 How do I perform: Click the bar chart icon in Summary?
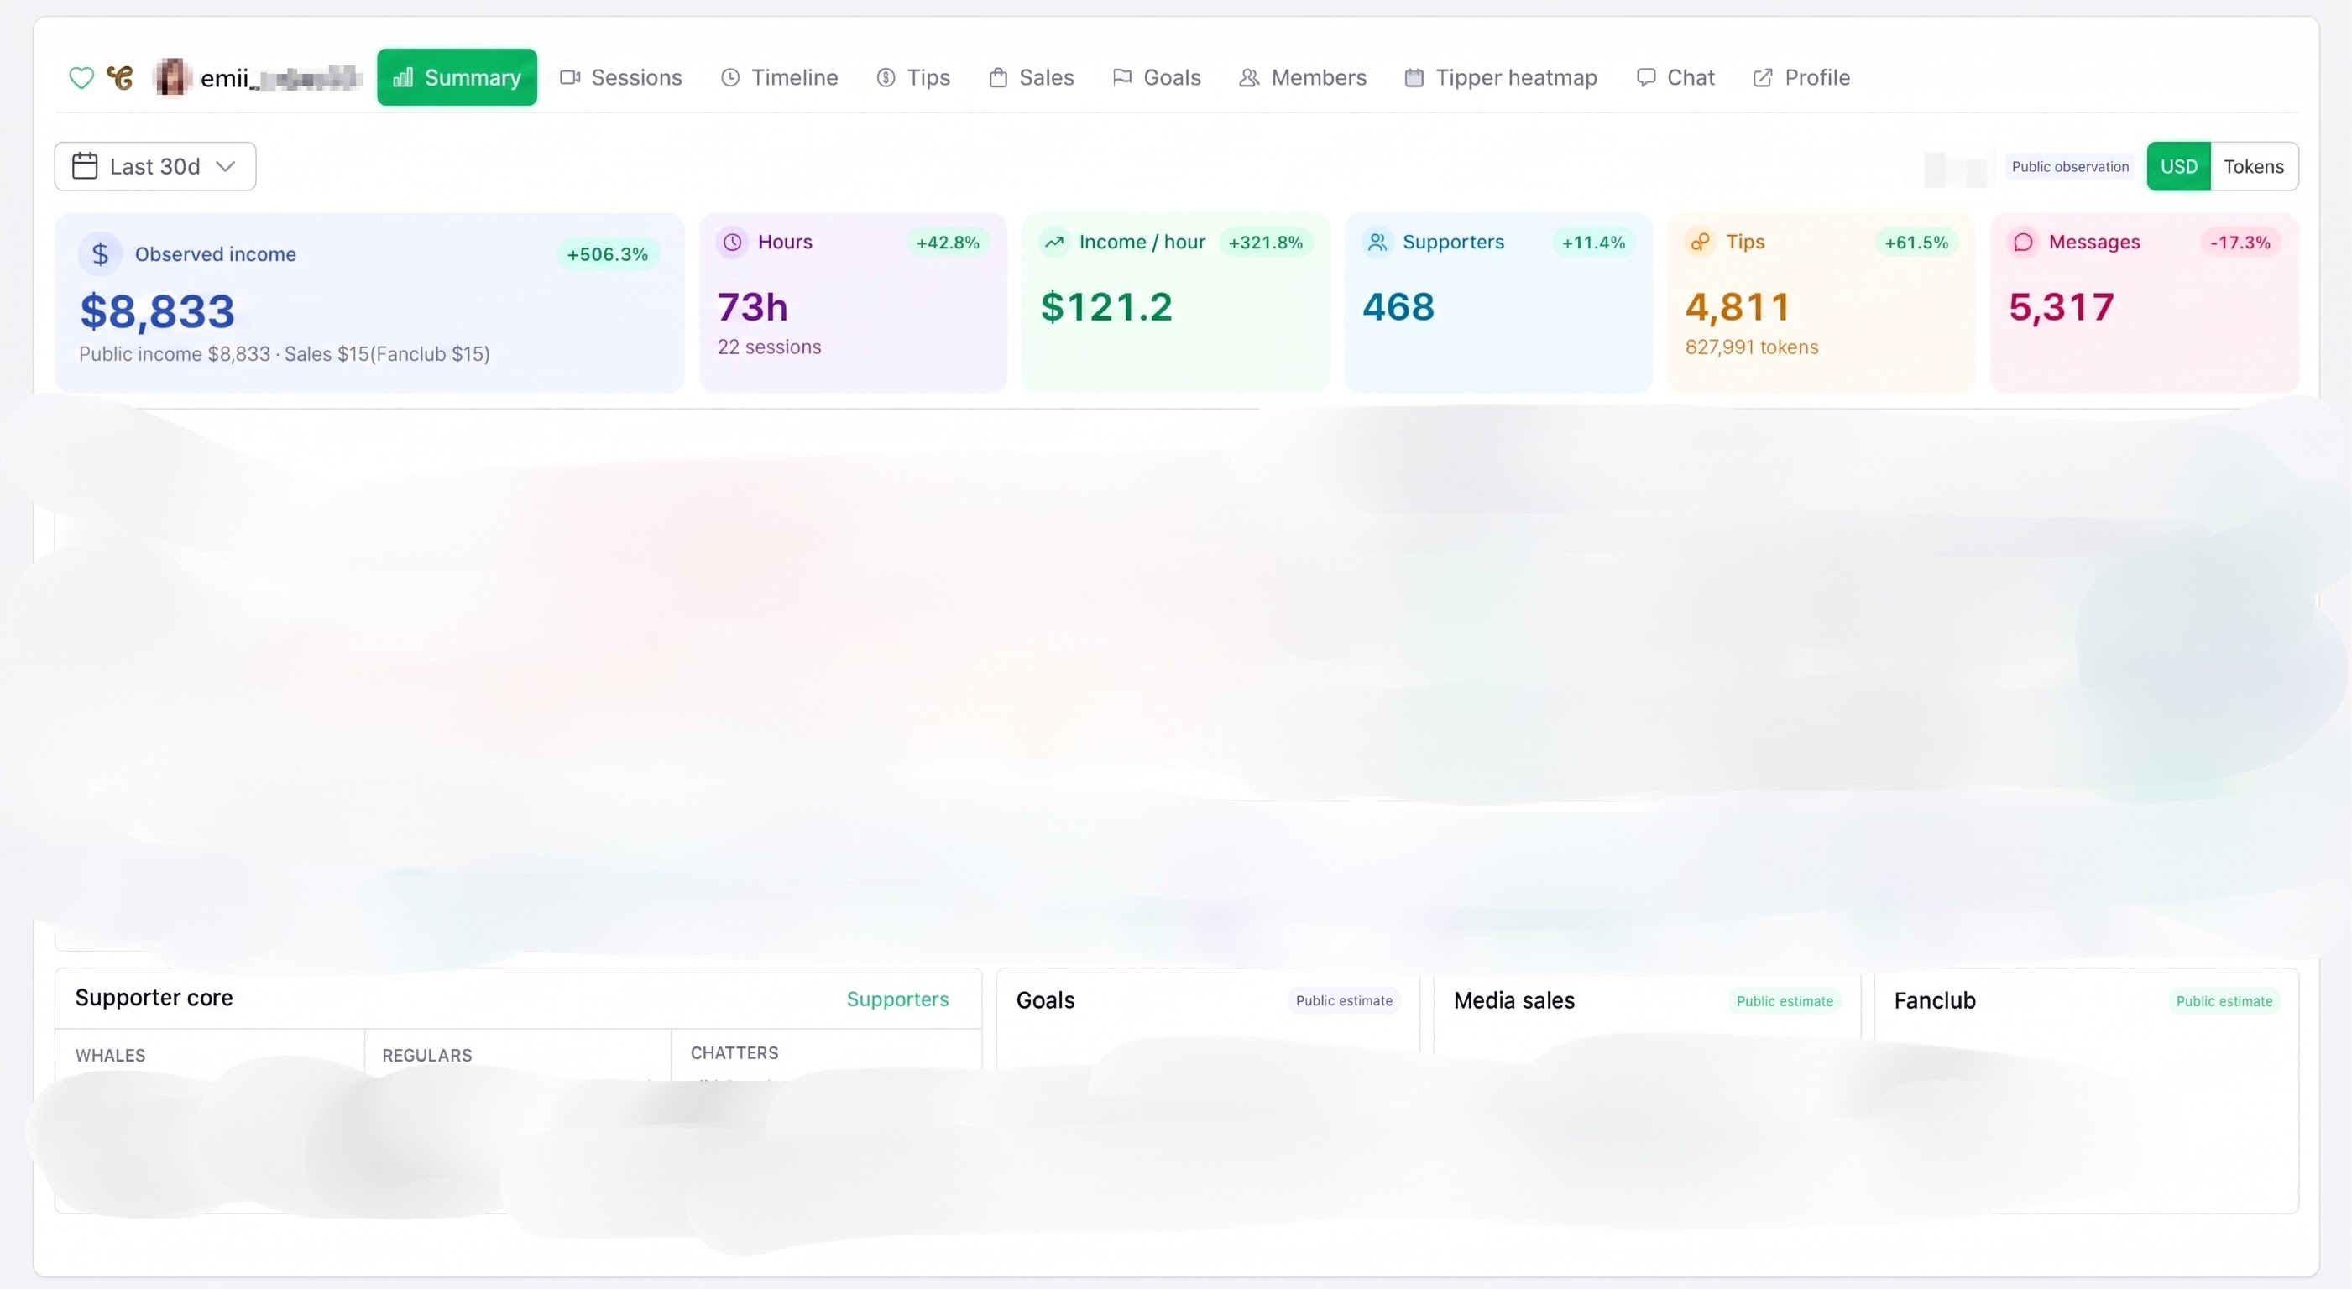pos(403,77)
